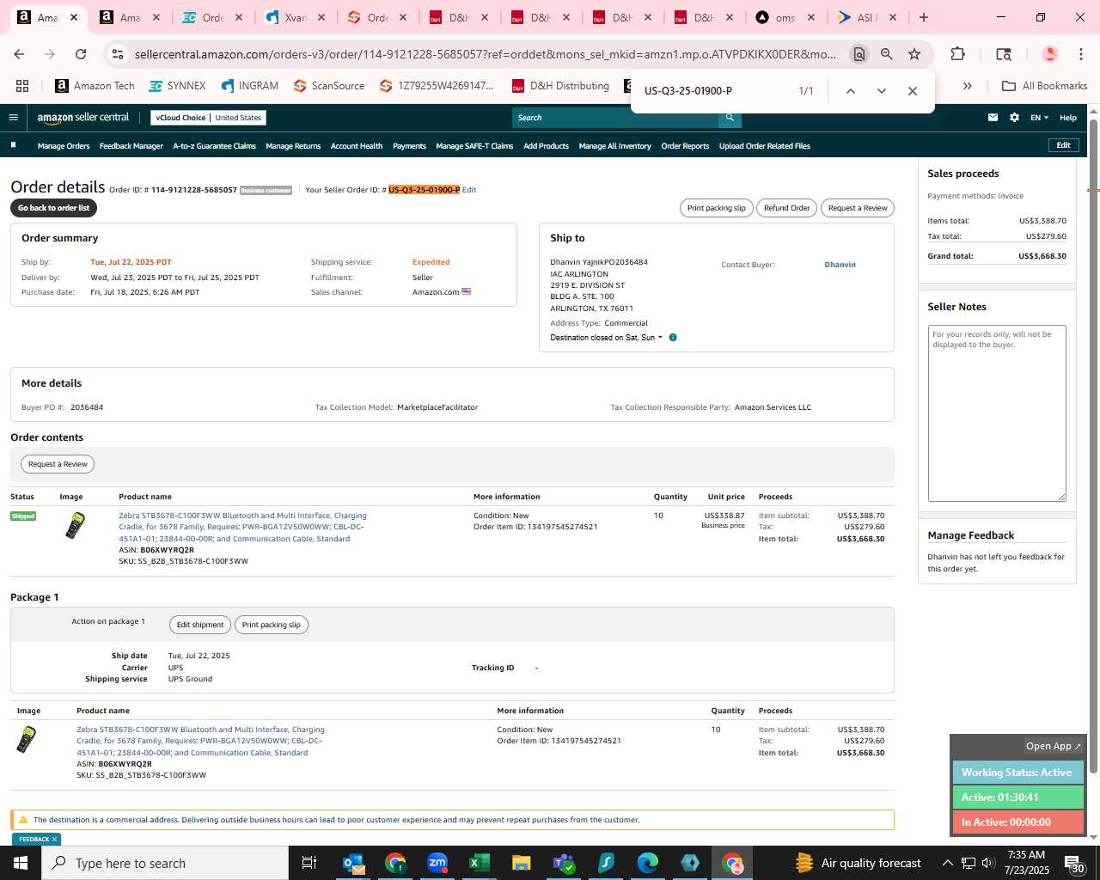Open Chrome zoom magnifier icon
Viewport: 1100px width, 880px height.
(x=887, y=54)
